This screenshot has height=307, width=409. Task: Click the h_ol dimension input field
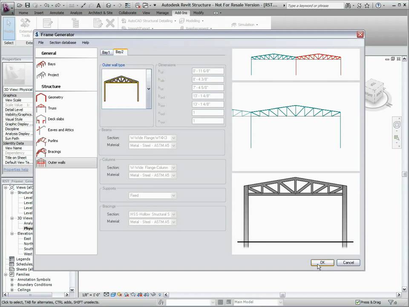(208, 71)
